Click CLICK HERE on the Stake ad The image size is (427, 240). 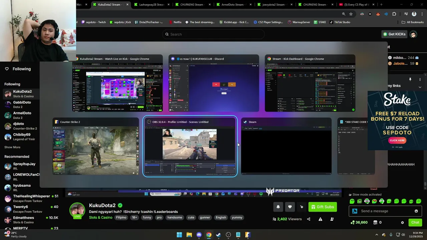pyautogui.click(x=397, y=140)
